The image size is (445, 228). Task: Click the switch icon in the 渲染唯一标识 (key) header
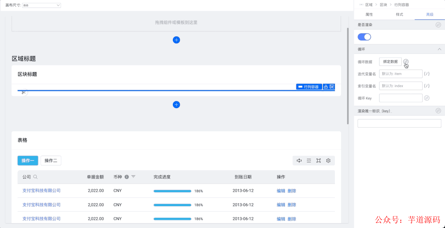438,111
